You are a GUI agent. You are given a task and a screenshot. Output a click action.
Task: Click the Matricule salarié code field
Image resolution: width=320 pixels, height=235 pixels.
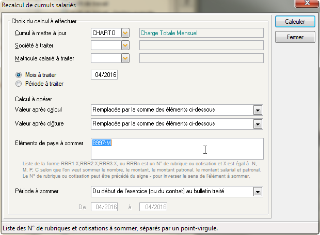106,58
